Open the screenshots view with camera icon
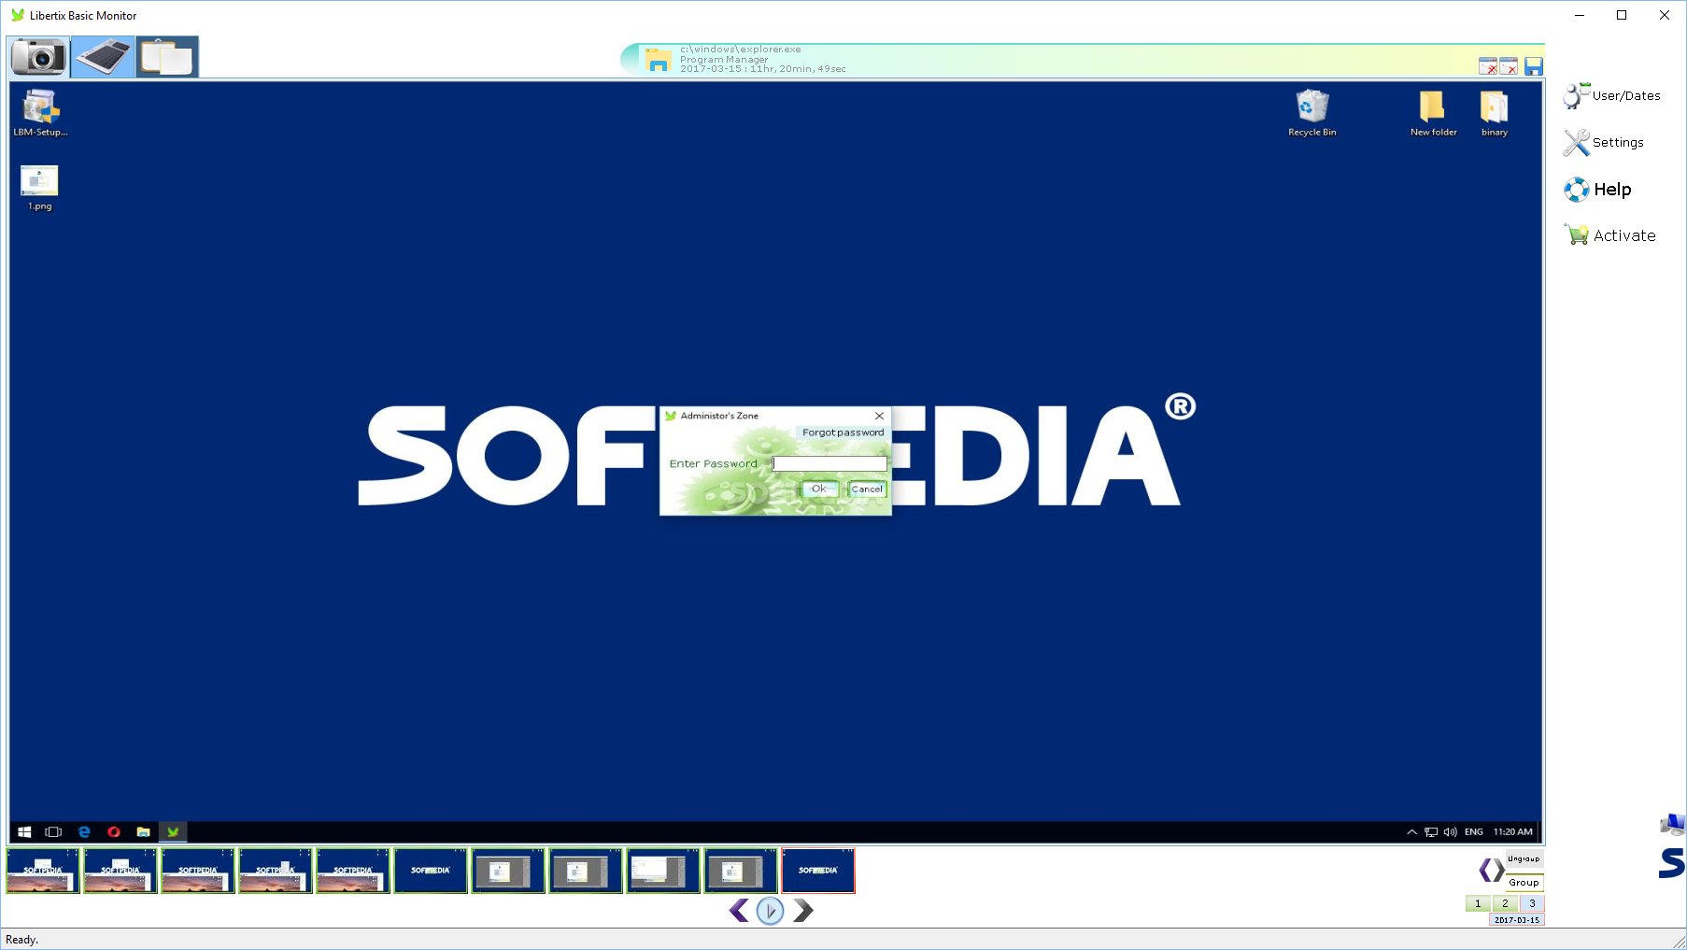The width and height of the screenshot is (1687, 950). point(38,57)
